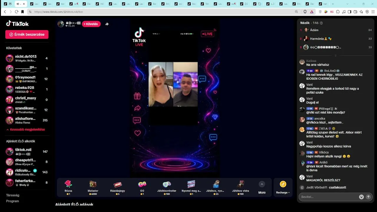Open Katkaa's profile from chat
The image size is (377, 212).
311,61
